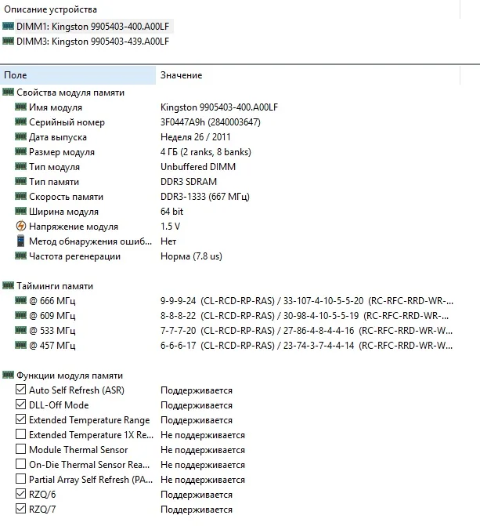Toggle On-Die Thermal Sensor checkbox

(21, 464)
